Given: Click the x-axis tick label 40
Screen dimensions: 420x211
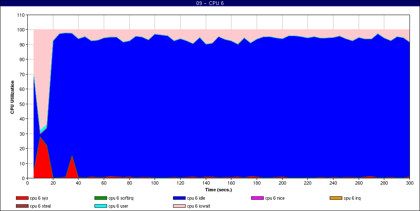Looking at the screenshot, I should pos(79,183).
